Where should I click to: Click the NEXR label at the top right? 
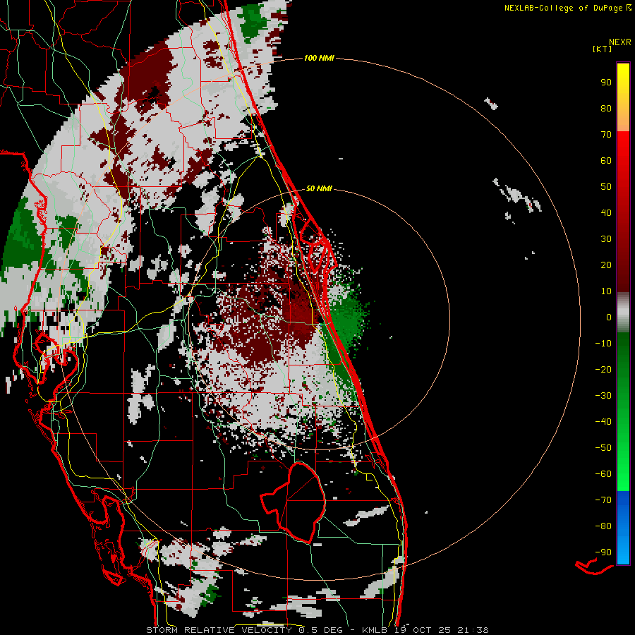point(620,42)
